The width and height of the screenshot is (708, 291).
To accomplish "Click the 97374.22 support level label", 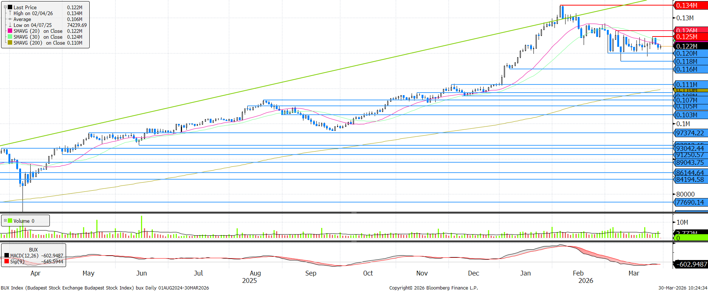I will click(x=690, y=133).
